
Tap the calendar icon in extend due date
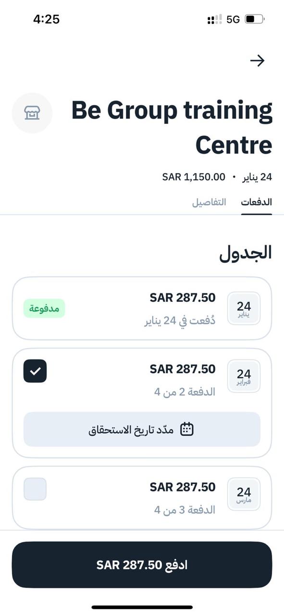(x=186, y=429)
